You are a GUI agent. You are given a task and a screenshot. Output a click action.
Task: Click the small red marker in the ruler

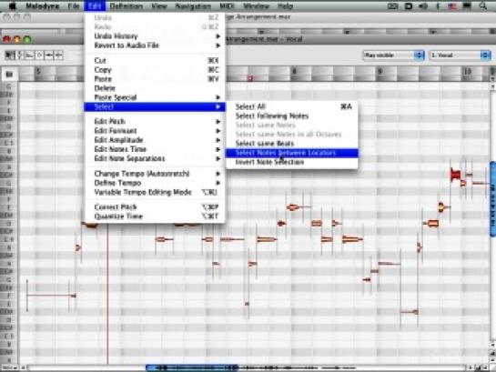point(250,78)
